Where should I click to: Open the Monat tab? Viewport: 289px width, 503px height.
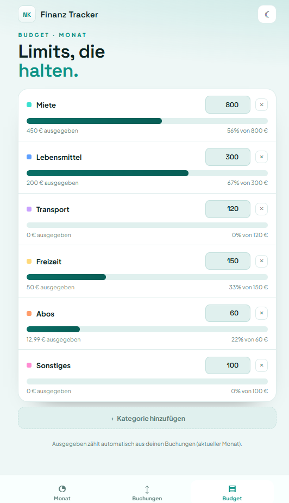coord(62,493)
